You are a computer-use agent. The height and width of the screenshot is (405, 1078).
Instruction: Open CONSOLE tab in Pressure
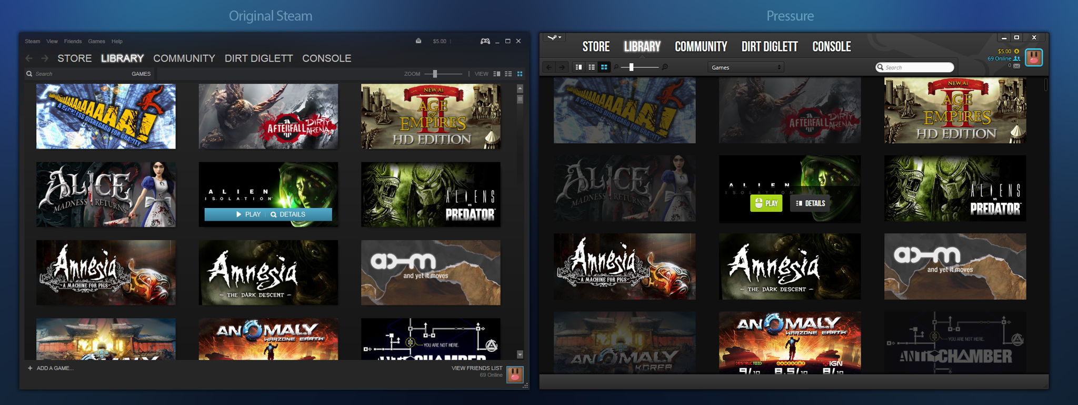point(832,46)
